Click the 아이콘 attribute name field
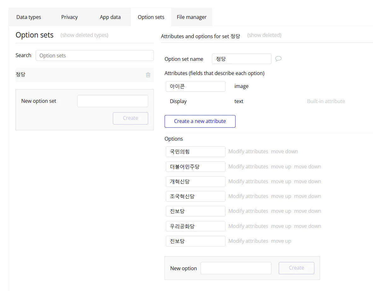This screenshot has width=373, height=291. [x=195, y=86]
